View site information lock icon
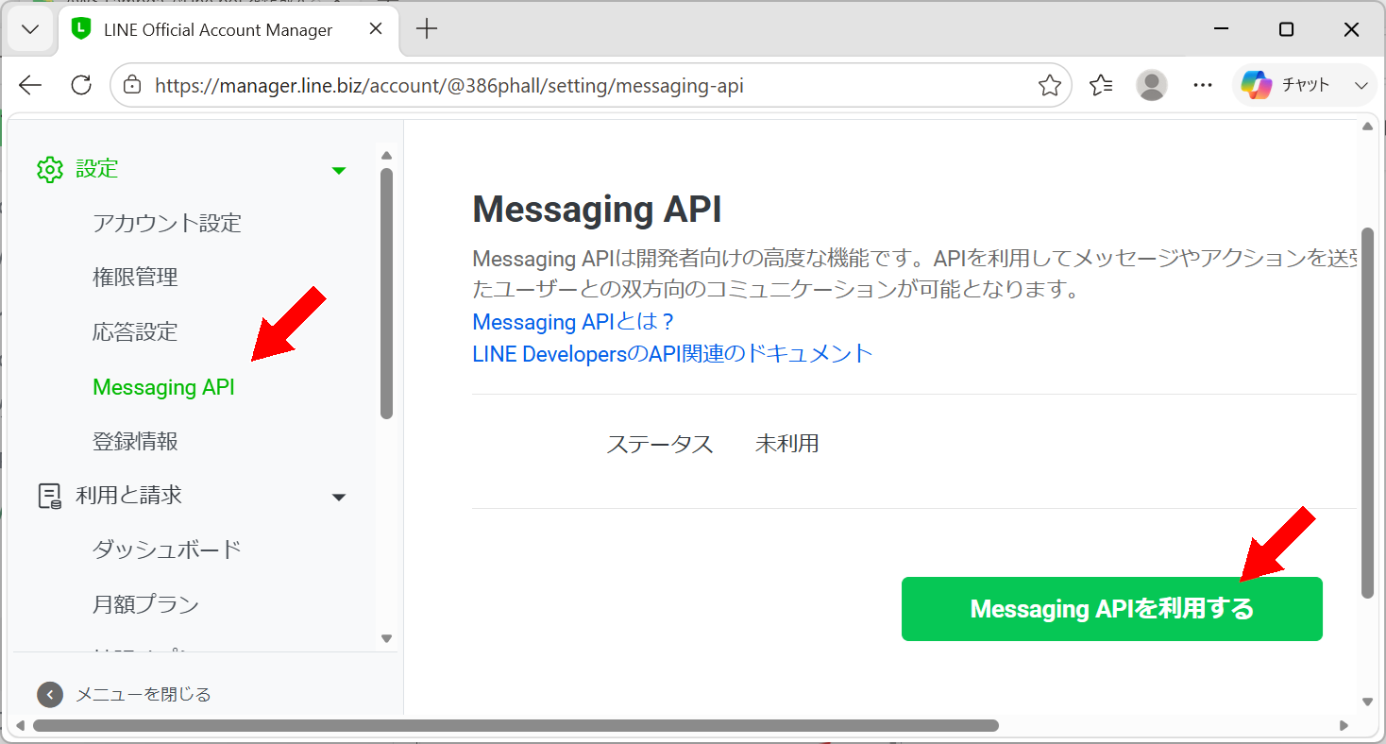This screenshot has height=744, width=1386. pos(133,85)
